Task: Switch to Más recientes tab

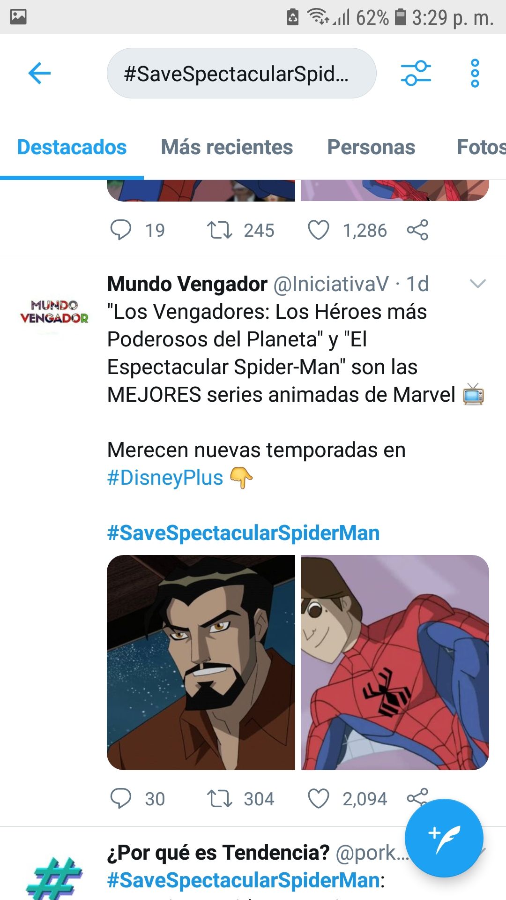Action: 227,147
